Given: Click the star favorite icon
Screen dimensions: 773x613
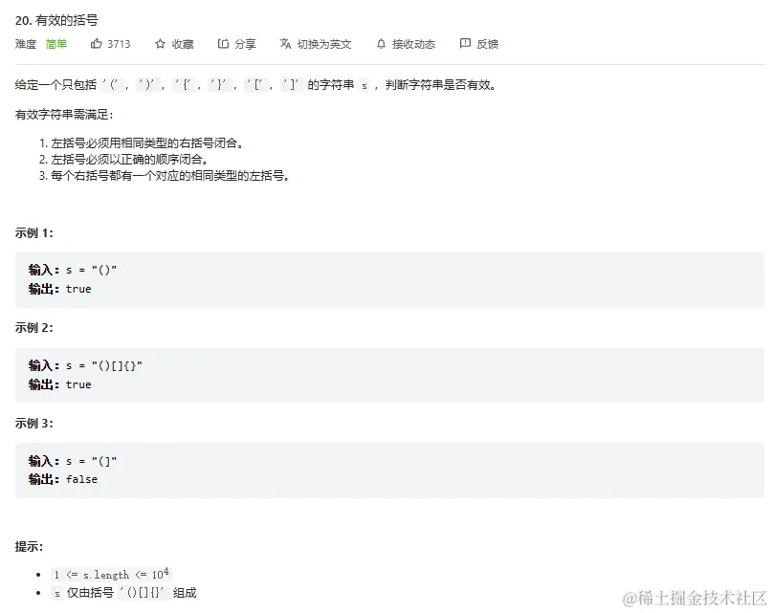Looking at the screenshot, I should pos(160,44).
